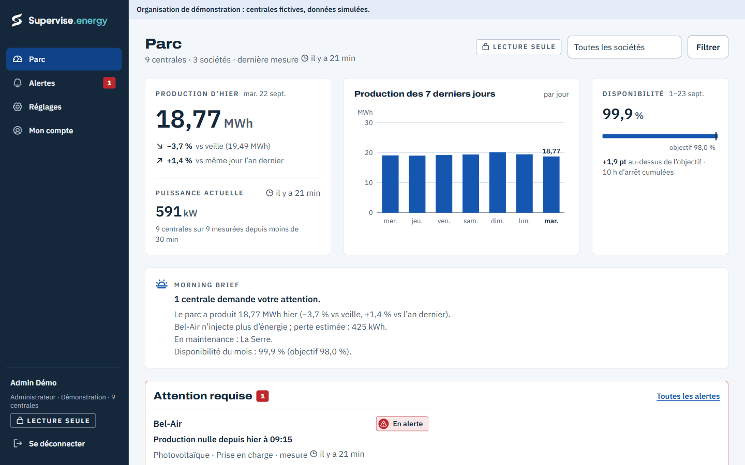
Task: Click the Alertes bell icon
Action: point(18,83)
